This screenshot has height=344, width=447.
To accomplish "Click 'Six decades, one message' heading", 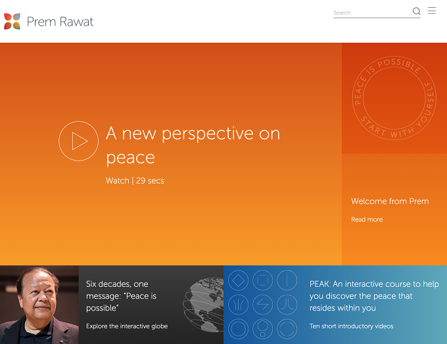I will [121, 296].
